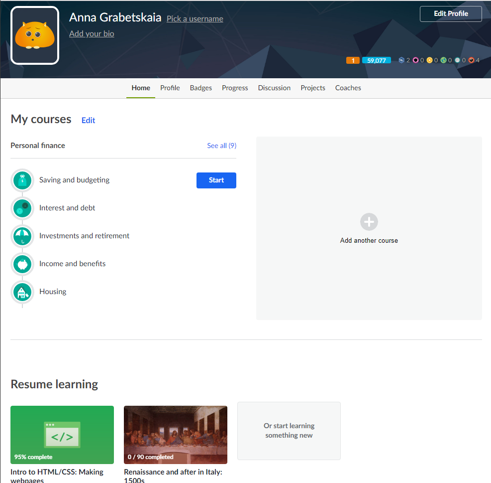This screenshot has width=491, height=483.
Task: Click the orange avatar profile picture
Action: coord(35,35)
